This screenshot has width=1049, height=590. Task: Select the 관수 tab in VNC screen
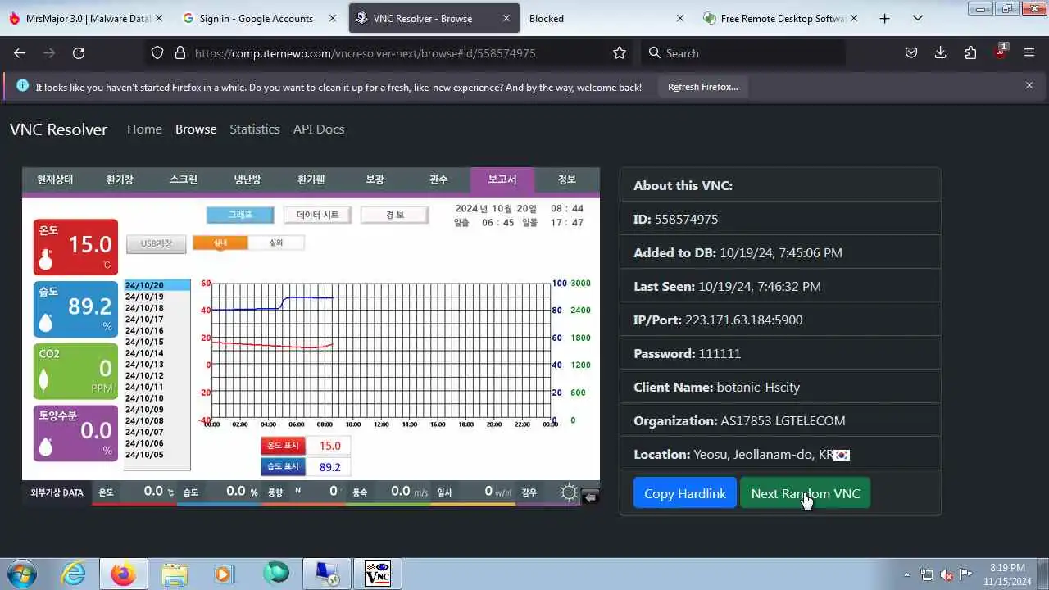tap(438, 179)
